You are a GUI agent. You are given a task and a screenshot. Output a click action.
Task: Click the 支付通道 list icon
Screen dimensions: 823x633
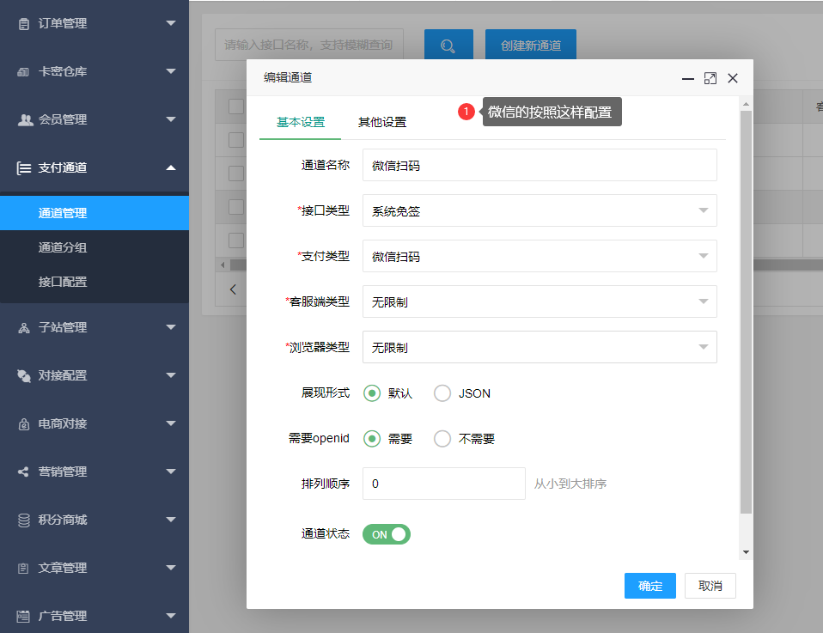pyautogui.click(x=23, y=168)
